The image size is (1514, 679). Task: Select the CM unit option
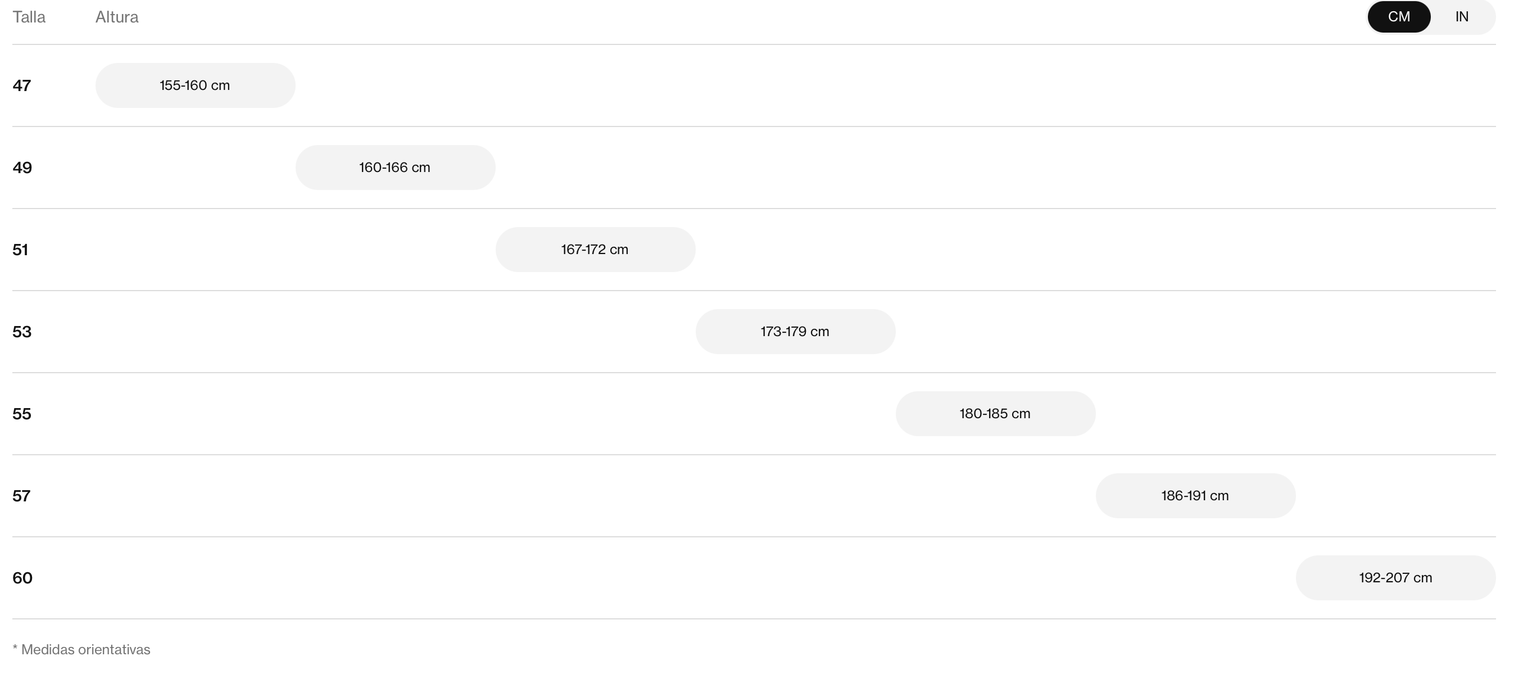[x=1399, y=16]
